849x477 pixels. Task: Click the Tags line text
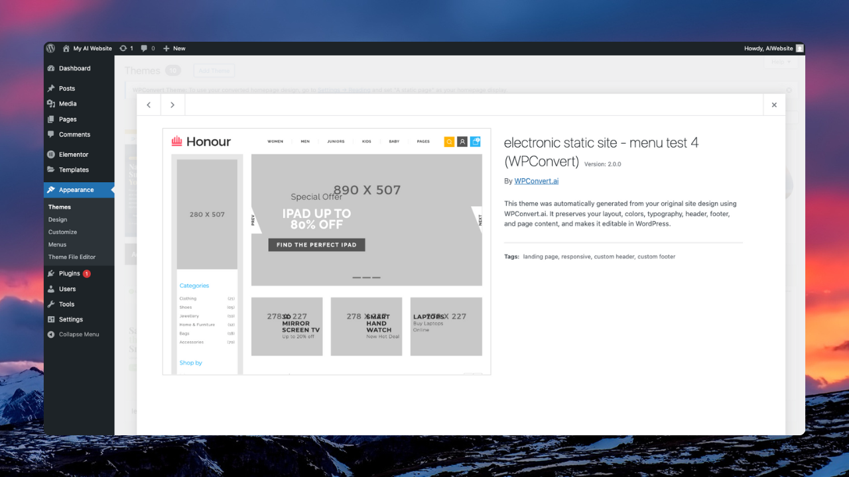click(590, 256)
